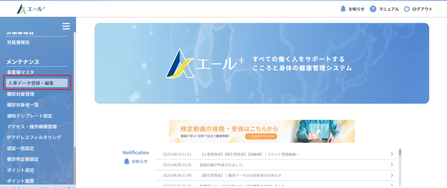Open the お知らせ bell icon in header
Screen dimensions: 447x188
[x=343, y=9]
